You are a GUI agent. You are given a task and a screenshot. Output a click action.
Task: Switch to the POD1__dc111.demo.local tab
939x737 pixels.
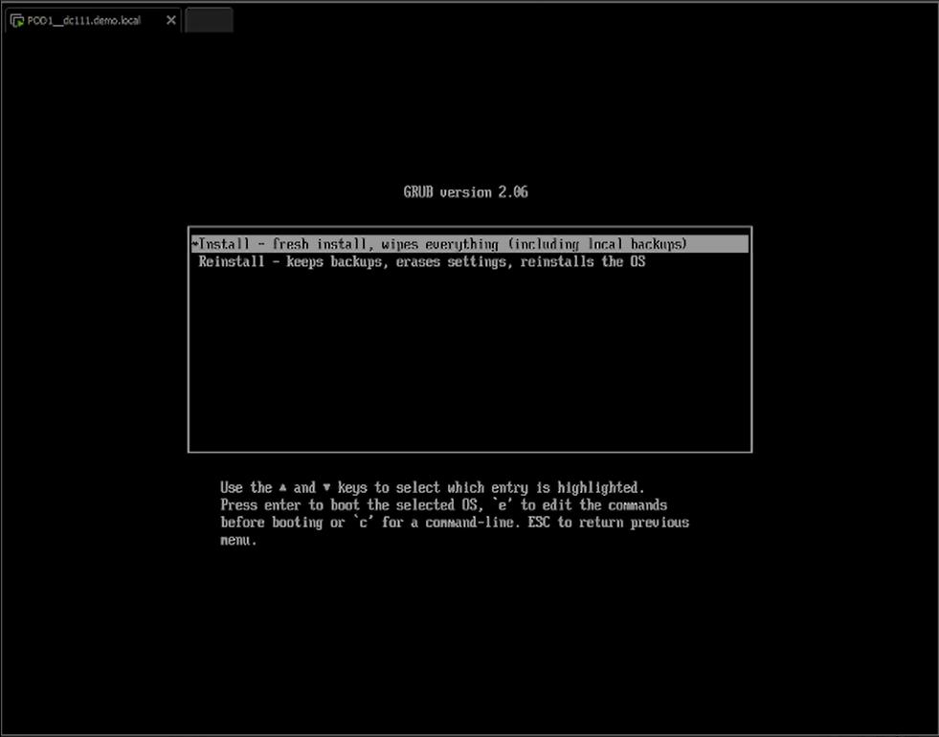84,20
